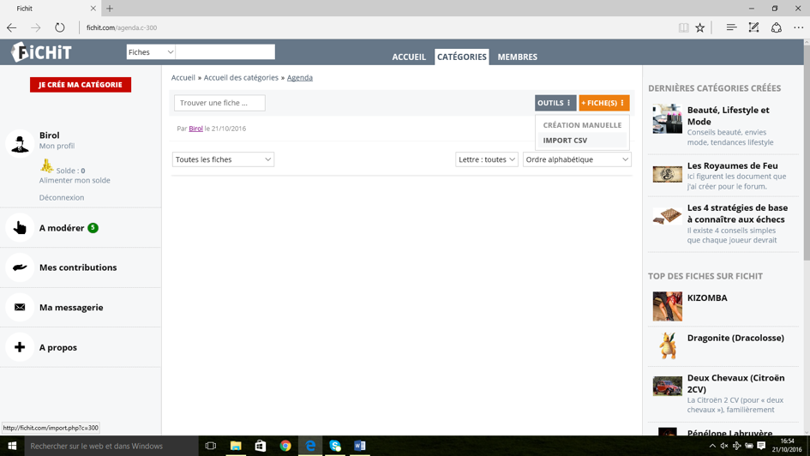
Task: Click the Ma messagerie envelope icon
Action: tap(20, 308)
